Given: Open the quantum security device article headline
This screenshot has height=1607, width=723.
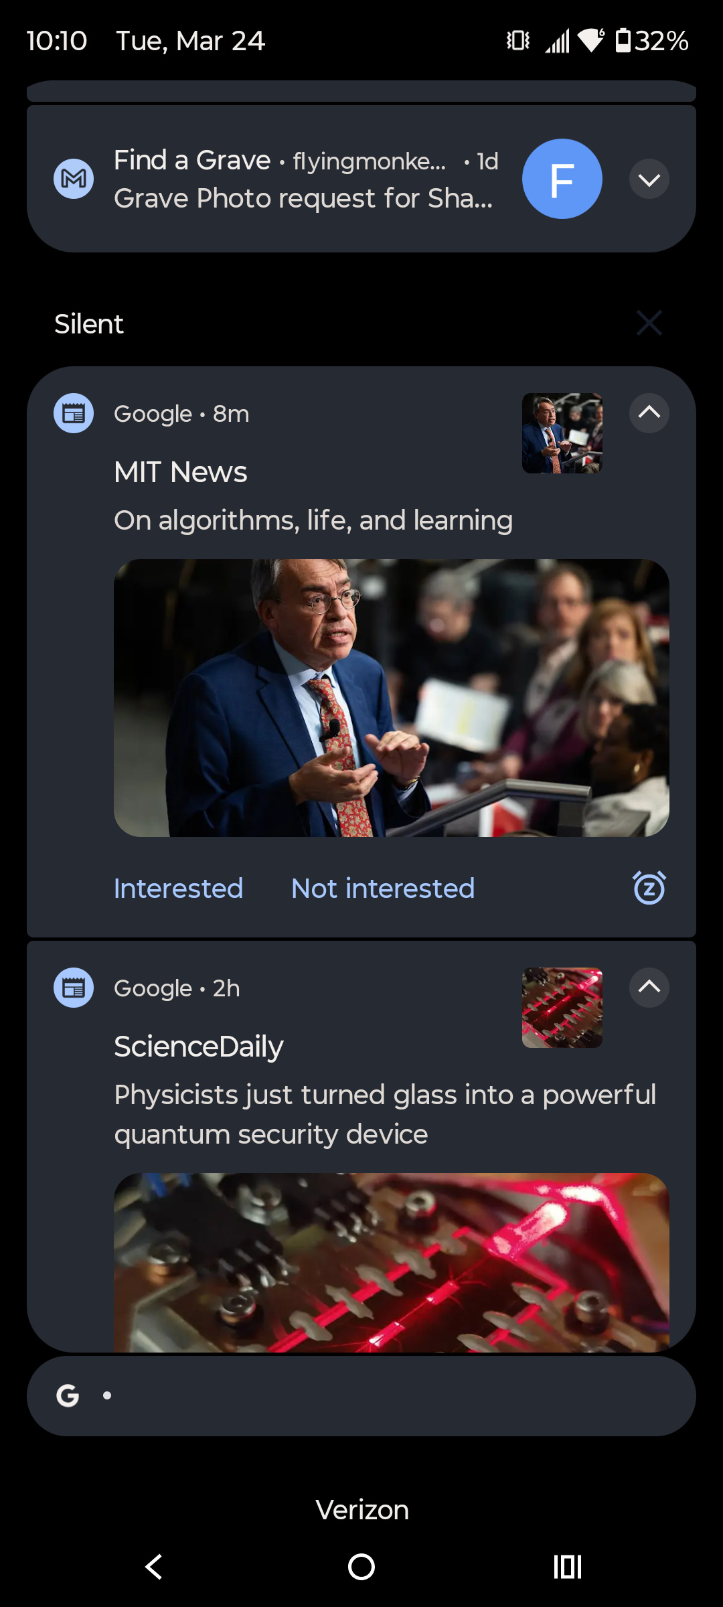Looking at the screenshot, I should point(384,1114).
